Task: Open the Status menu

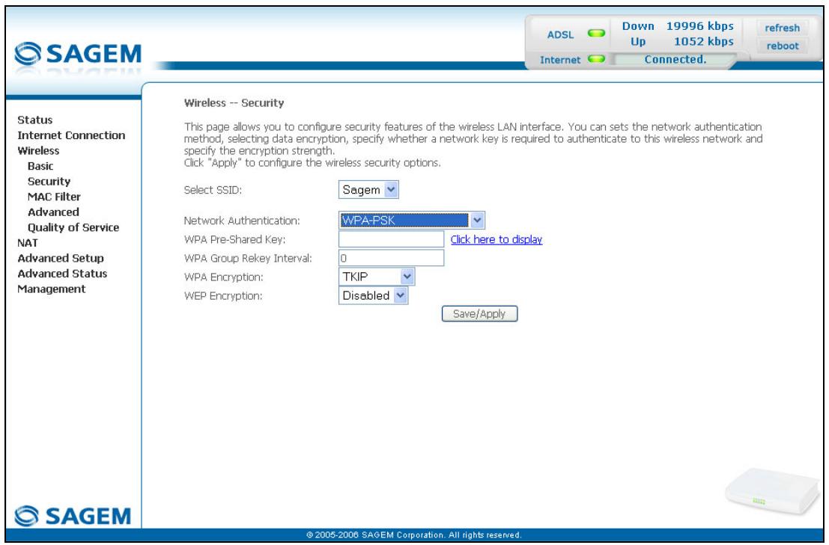Action: 35,120
